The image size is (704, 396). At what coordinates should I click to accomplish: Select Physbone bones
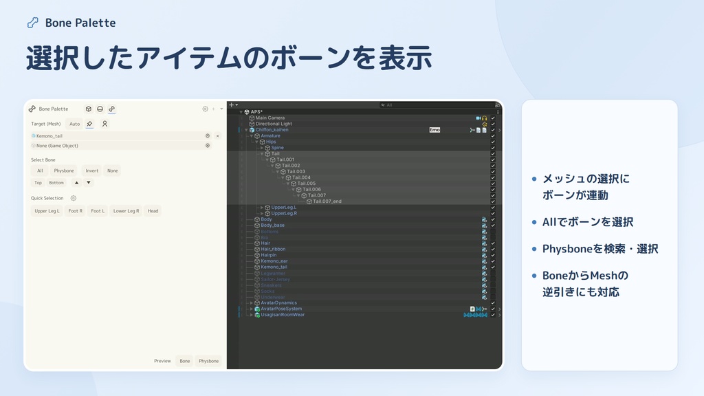point(64,170)
